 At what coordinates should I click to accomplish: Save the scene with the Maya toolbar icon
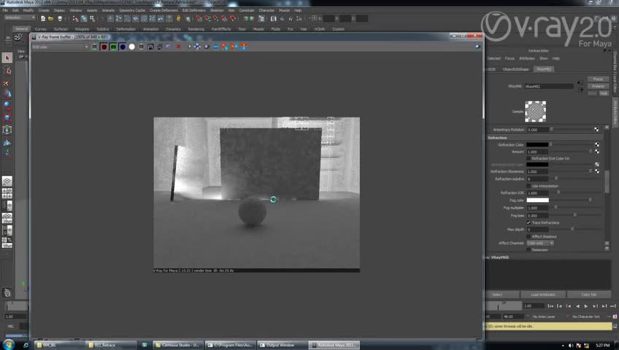(60, 18)
